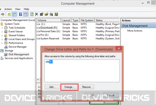The image size is (156, 105).
Task: Select the System Reserved volume name
Action: click(x=50, y=38)
